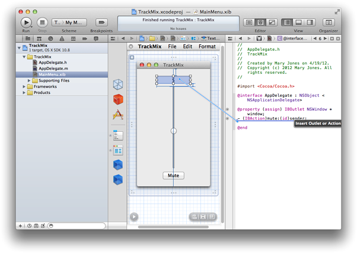
Task: Show the Breakpoint navigator
Action: 85,38
